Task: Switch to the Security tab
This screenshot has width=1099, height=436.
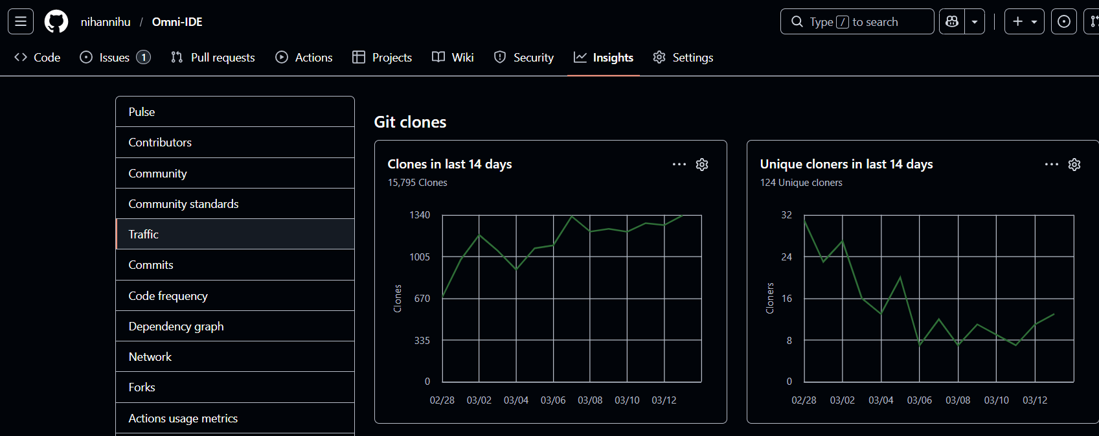Action: click(524, 57)
